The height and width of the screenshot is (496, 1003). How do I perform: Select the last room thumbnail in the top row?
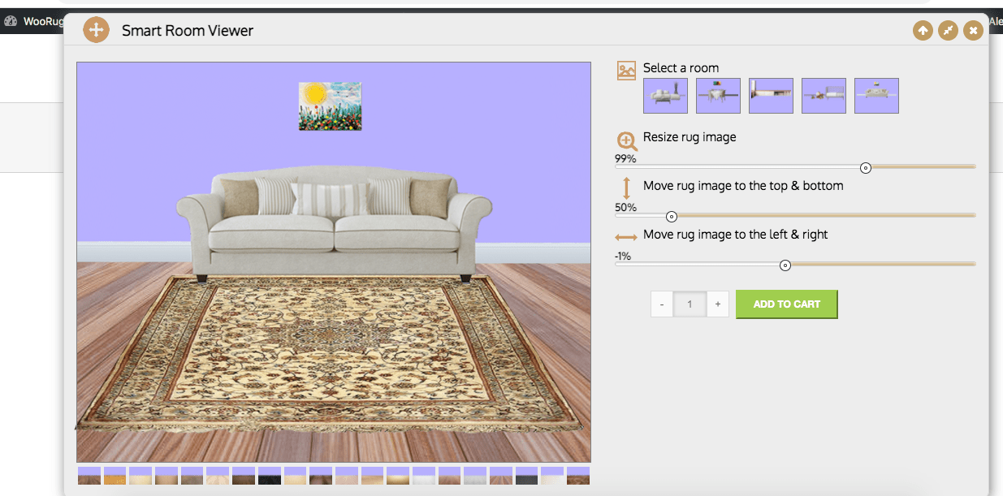click(876, 95)
